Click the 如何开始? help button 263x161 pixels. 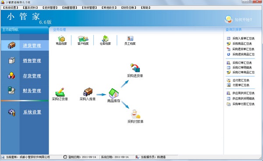click(x=238, y=19)
